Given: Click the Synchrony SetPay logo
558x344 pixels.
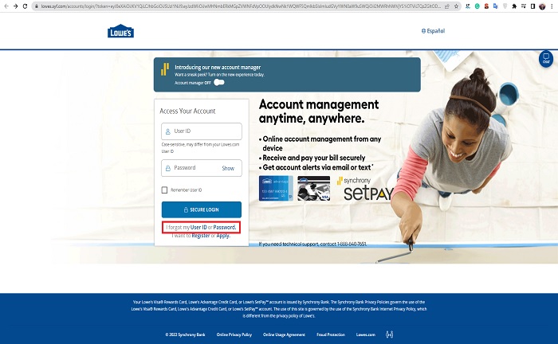Looking at the screenshot, I should click(x=365, y=189).
